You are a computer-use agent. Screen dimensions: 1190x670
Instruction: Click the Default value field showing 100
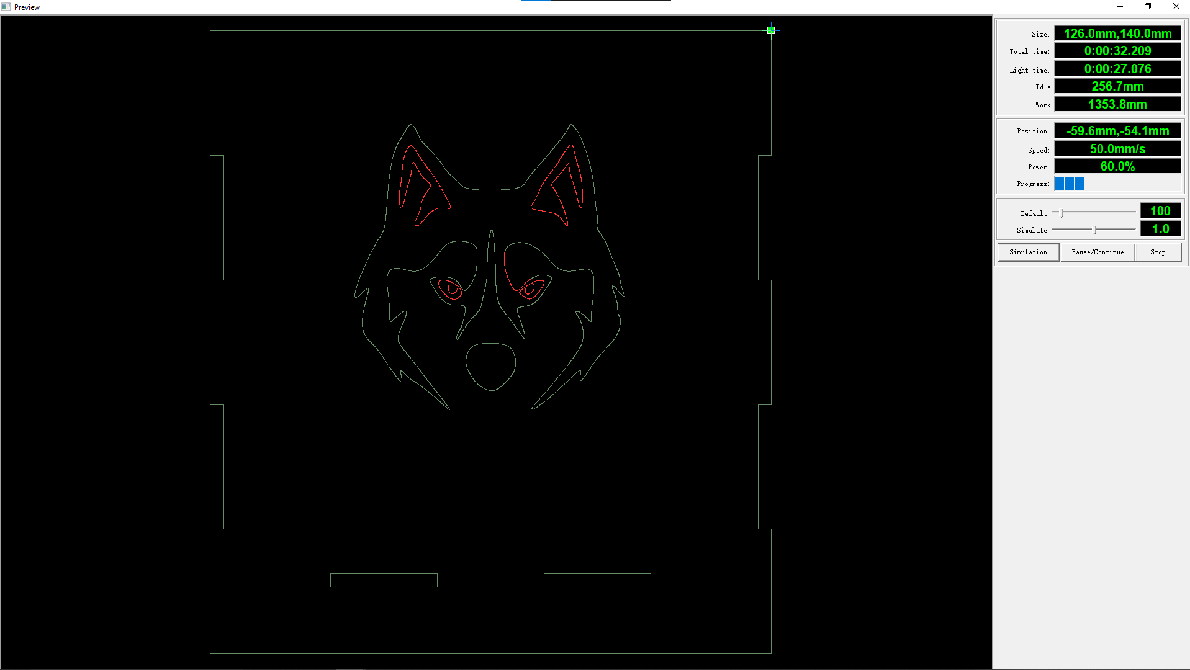pyautogui.click(x=1160, y=211)
